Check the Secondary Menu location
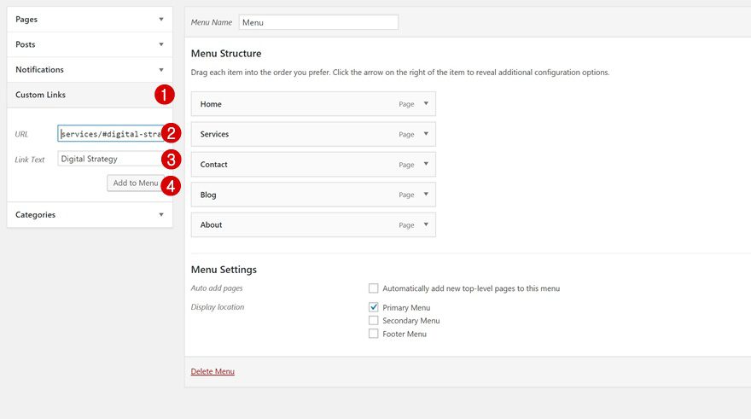Viewport: 751px width, 419px height. click(x=373, y=320)
